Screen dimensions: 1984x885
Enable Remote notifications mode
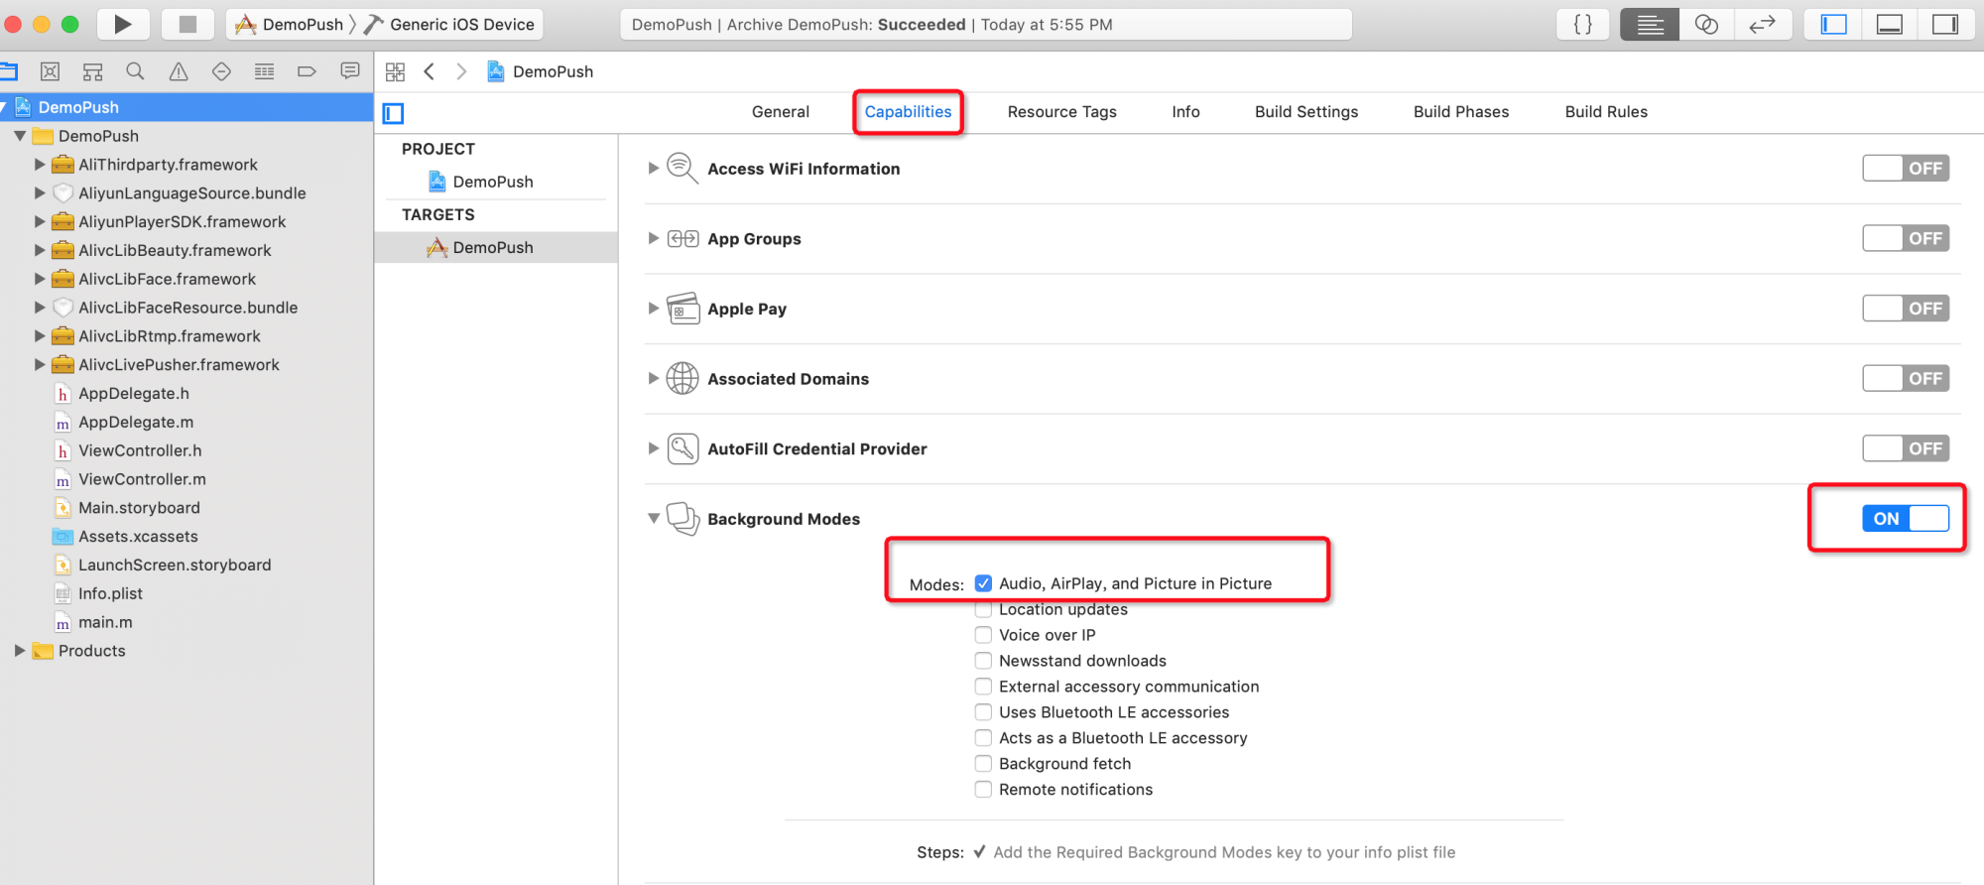(983, 790)
